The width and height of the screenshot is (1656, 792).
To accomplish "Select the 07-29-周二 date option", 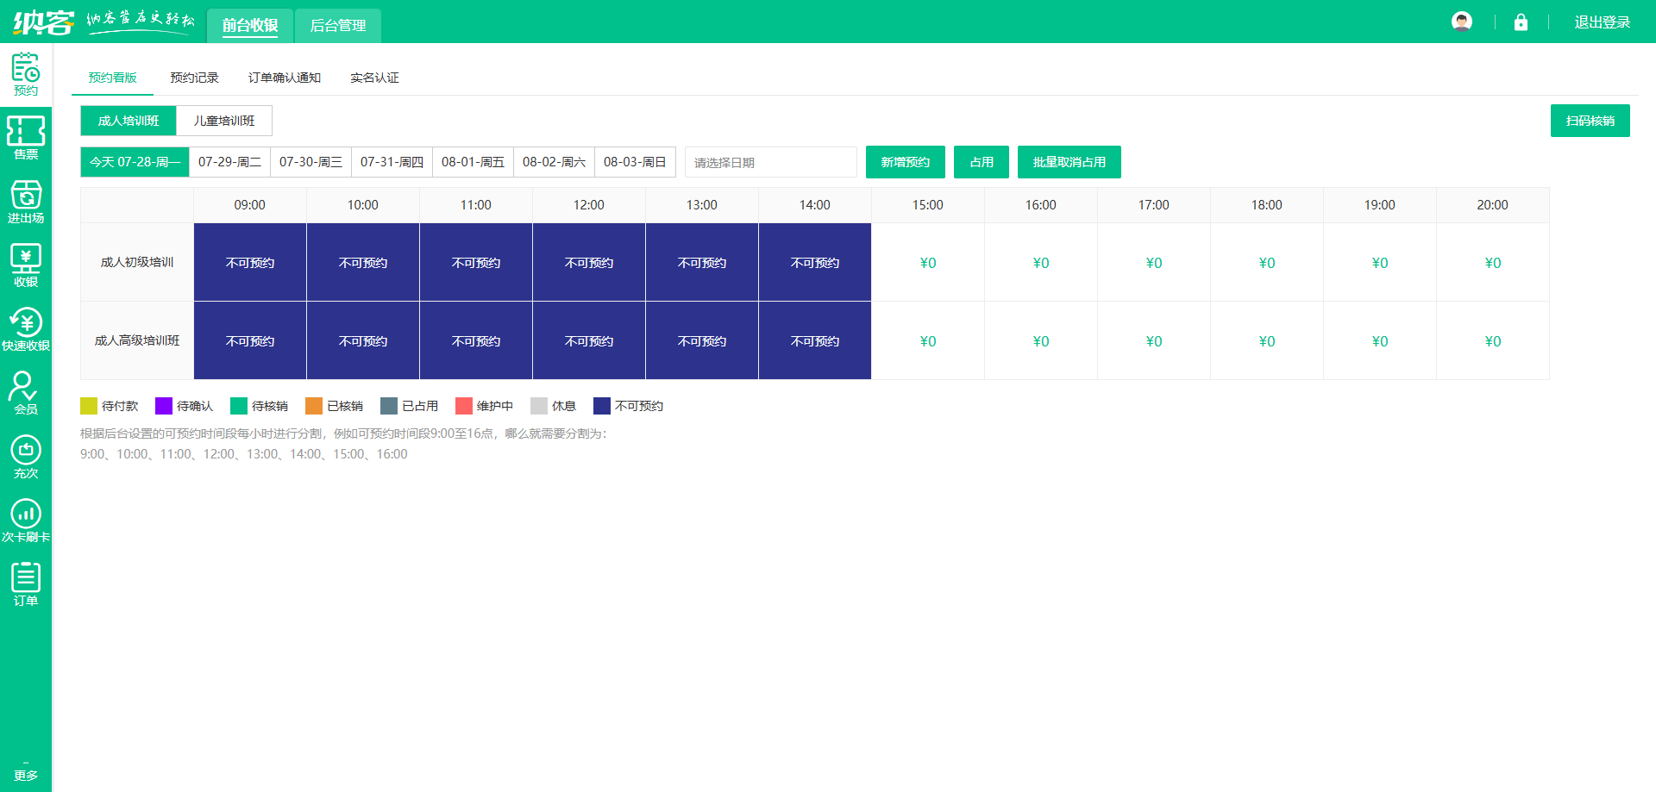I will pyautogui.click(x=229, y=162).
